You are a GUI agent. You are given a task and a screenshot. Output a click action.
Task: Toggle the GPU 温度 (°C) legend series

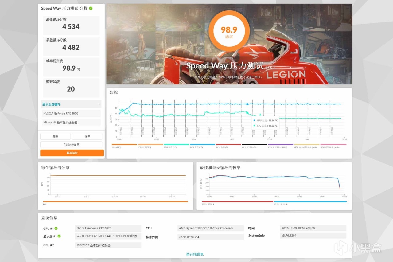tap(202, 146)
